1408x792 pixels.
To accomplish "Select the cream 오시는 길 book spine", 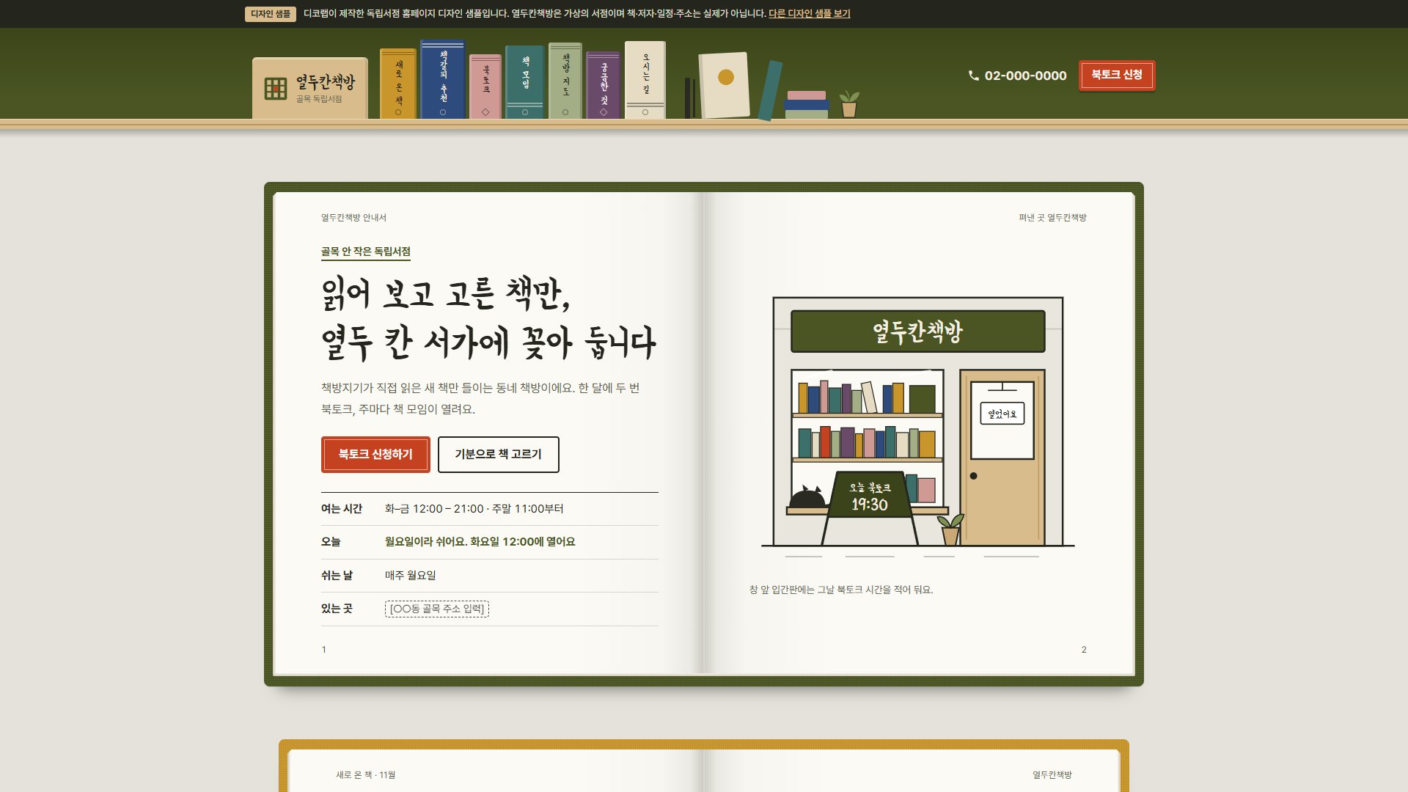I will click(645, 80).
